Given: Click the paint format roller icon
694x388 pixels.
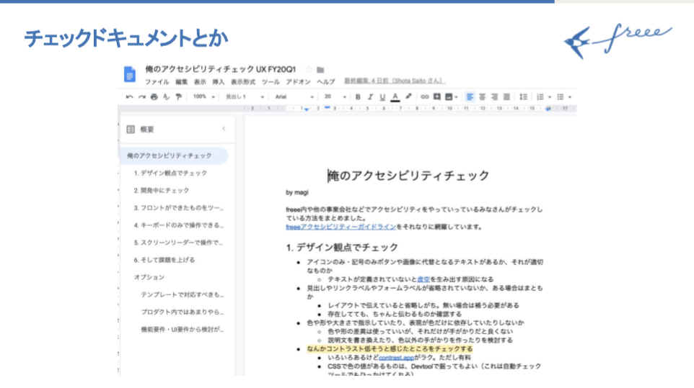Looking at the screenshot, I should pos(178,96).
